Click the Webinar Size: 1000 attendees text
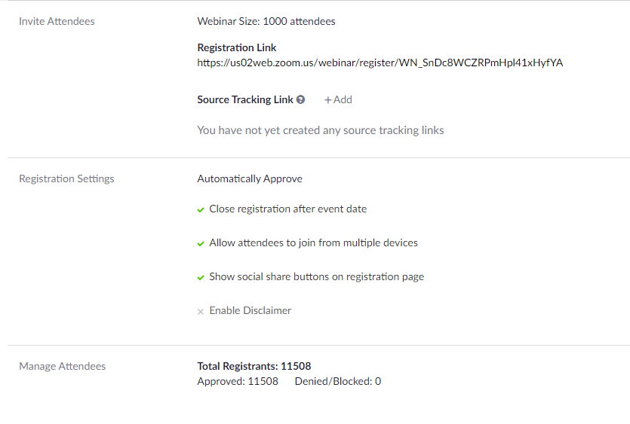630x424 pixels. pyautogui.click(x=266, y=21)
